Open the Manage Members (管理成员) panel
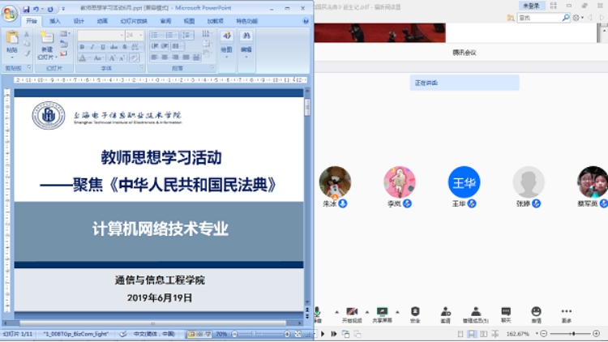 click(475, 314)
